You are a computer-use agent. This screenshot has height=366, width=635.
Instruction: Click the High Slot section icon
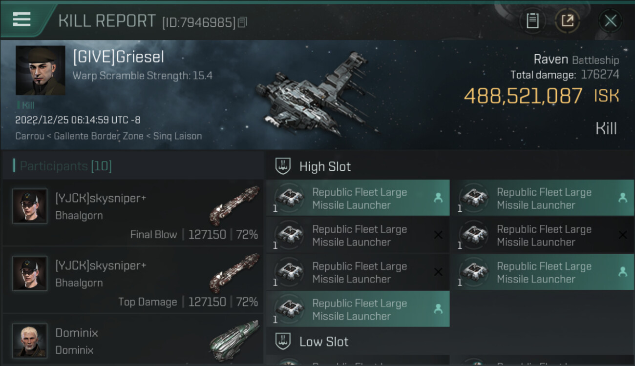[284, 166]
